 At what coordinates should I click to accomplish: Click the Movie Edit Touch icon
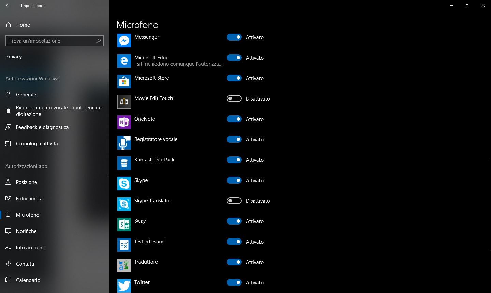[124, 102]
